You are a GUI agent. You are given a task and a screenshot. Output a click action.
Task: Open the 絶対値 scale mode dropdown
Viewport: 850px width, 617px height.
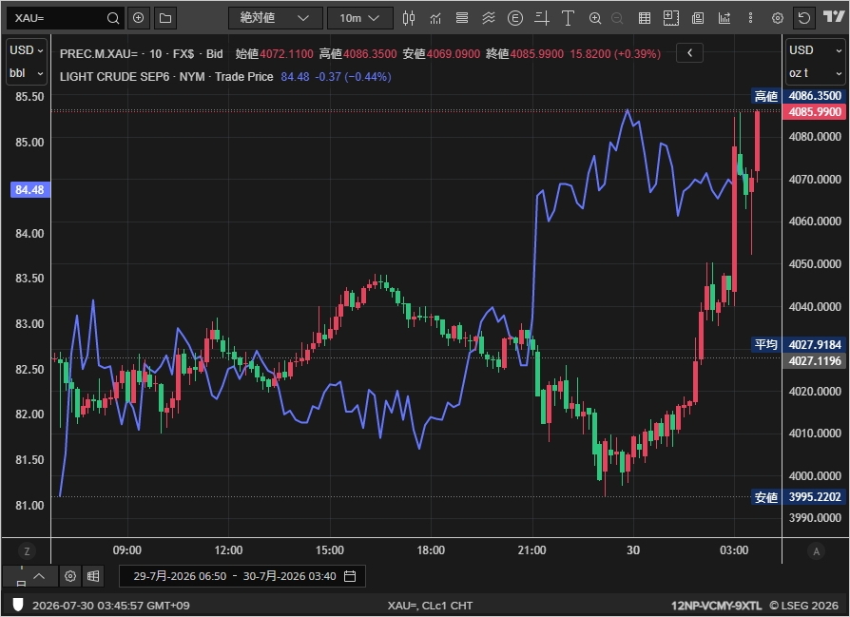pos(276,18)
